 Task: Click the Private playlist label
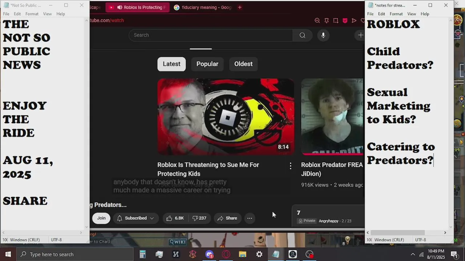point(307,221)
